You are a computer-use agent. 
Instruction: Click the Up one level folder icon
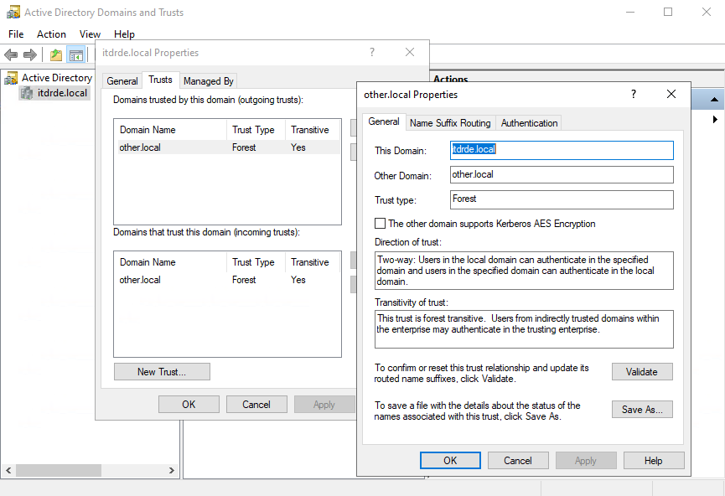point(56,55)
